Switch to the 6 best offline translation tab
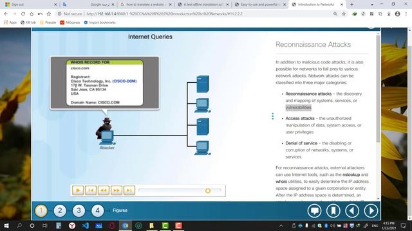The height and width of the screenshot is (231, 412). tap(203, 4)
